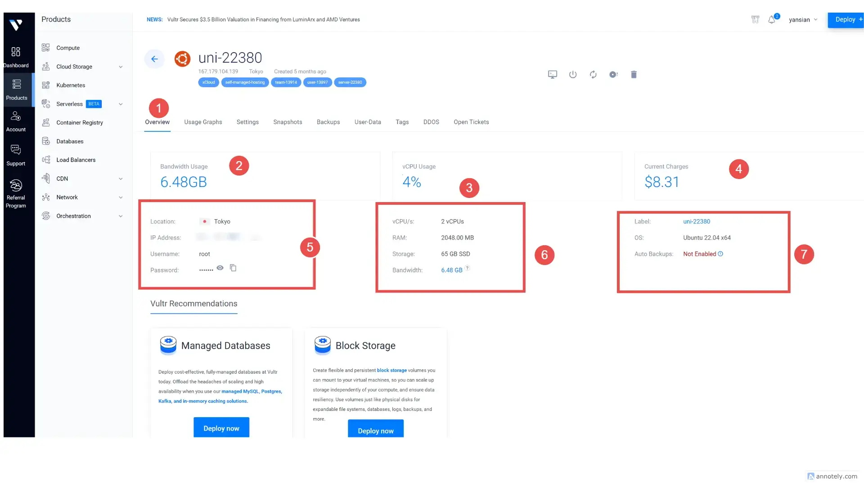
Task: Switch to the Backups tab
Action: point(328,122)
